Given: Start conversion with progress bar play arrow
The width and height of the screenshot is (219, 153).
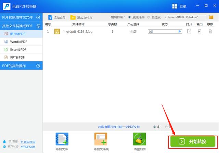Looking at the screenshot, I should tap(180, 31).
